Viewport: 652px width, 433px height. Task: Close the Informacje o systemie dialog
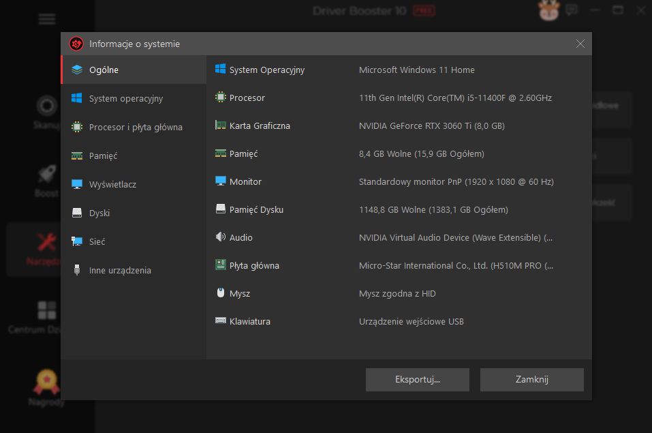[580, 44]
